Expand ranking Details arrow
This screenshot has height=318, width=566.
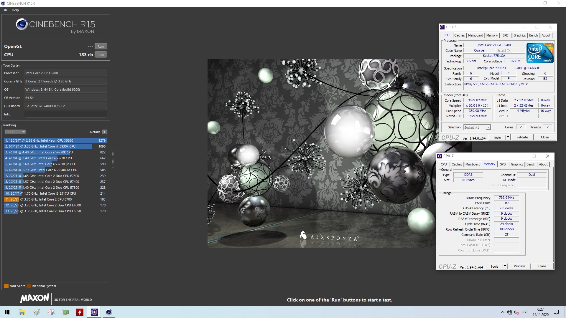click(105, 132)
